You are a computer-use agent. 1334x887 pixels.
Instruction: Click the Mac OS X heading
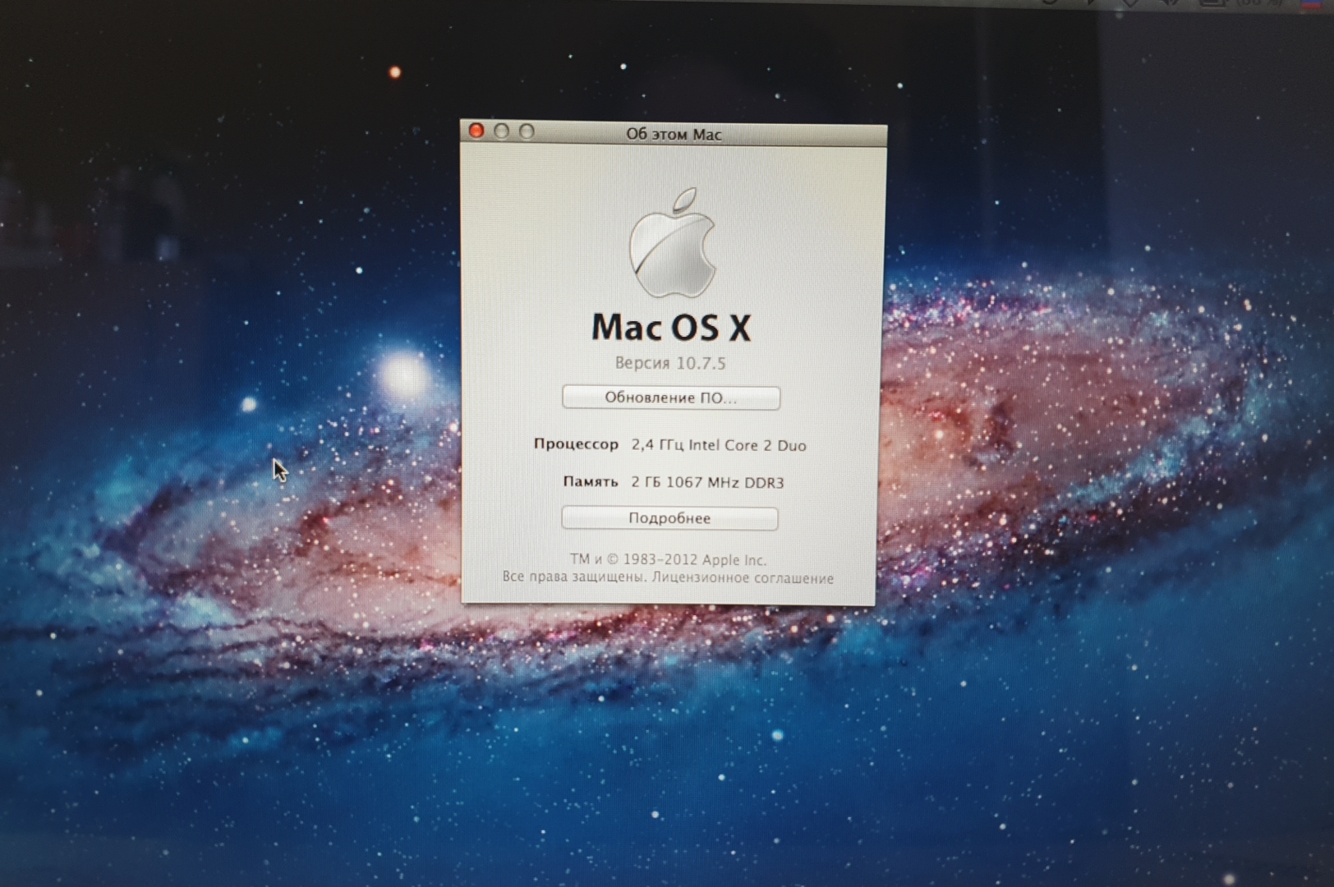671,327
